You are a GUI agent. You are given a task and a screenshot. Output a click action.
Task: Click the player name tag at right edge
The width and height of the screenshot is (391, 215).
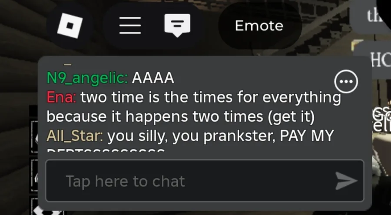(x=382, y=119)
